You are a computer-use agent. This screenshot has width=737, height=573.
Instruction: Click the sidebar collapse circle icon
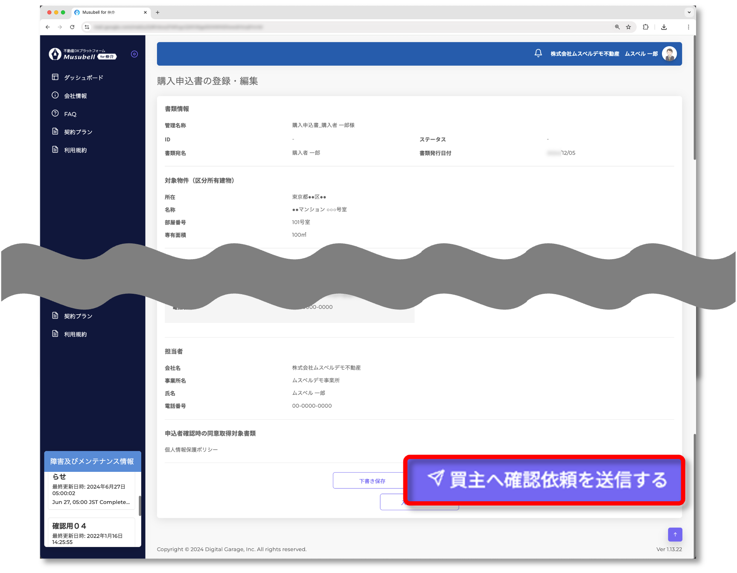pyautogui.click(x=134, y=54)
